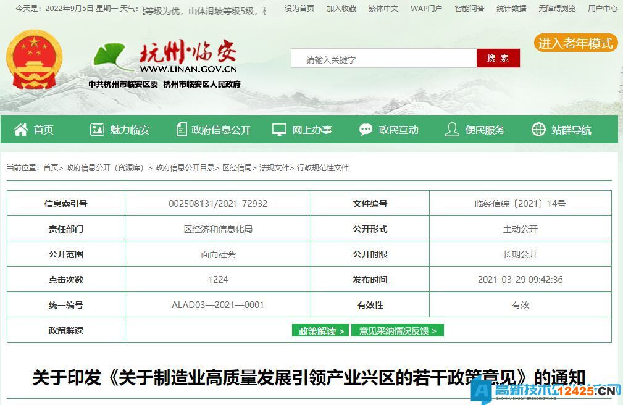Open 智能问答 link in top bar
Viewport: 623px width, 405px height.
pos(469,9)
